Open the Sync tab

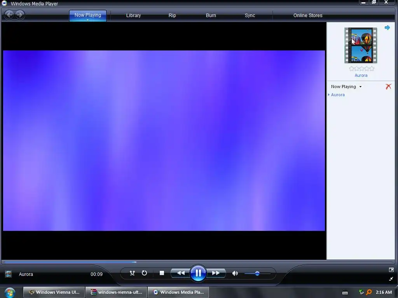coord(250,16)
